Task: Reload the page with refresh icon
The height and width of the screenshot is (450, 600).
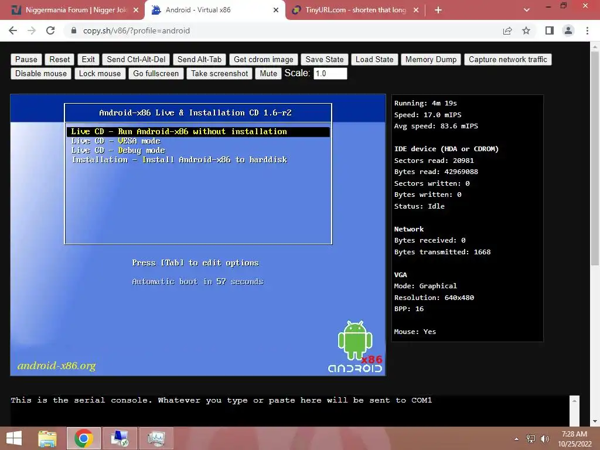Action: pos(50,30)
